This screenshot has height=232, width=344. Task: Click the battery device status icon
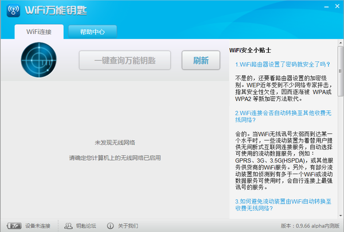coord(14,226)
